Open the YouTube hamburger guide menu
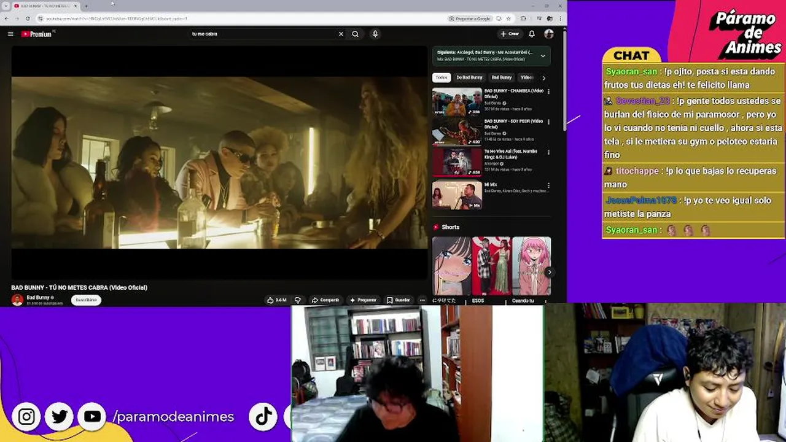Viewport: 786px width, 442px height. [x=10, y=34]
